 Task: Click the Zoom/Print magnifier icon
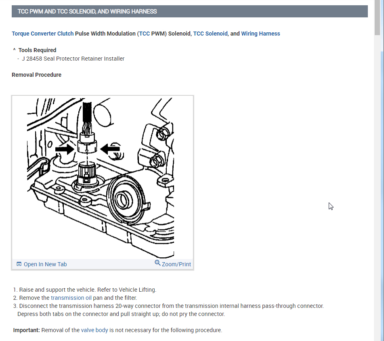click(157, 263)
